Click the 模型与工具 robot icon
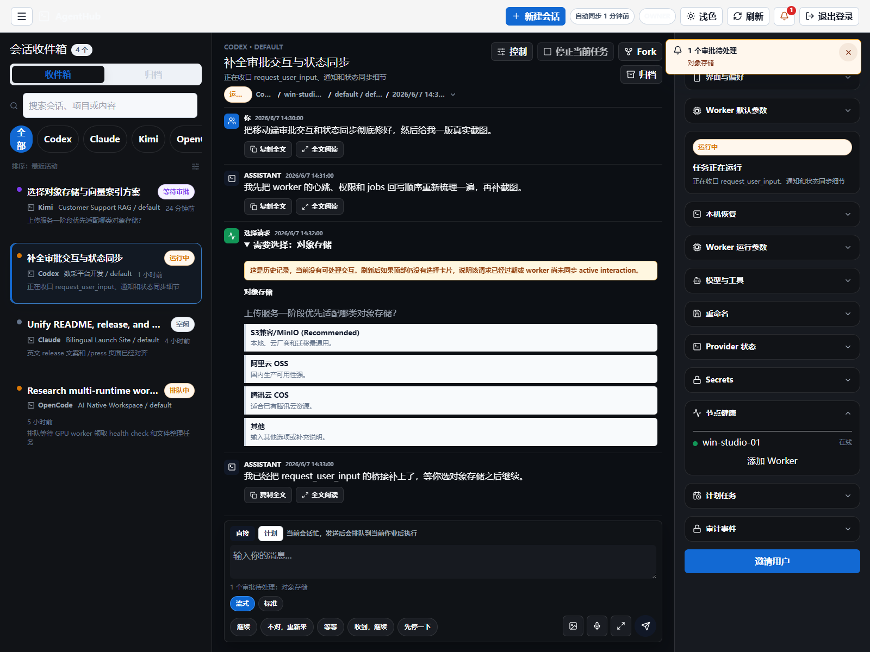870x652 pixels. click(697, 280)
